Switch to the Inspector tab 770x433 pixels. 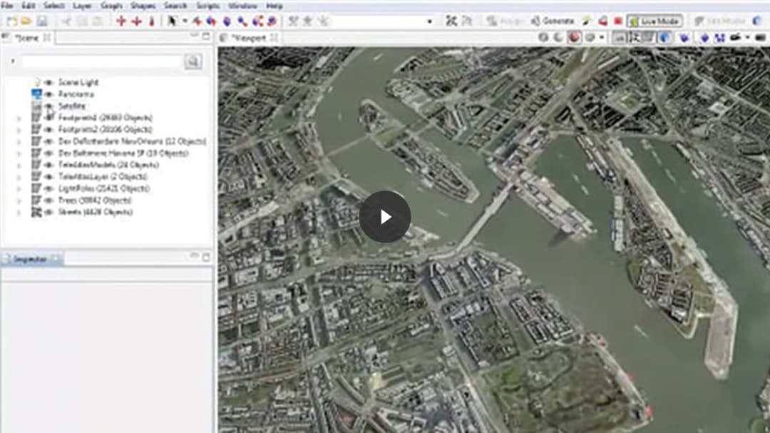31,259
